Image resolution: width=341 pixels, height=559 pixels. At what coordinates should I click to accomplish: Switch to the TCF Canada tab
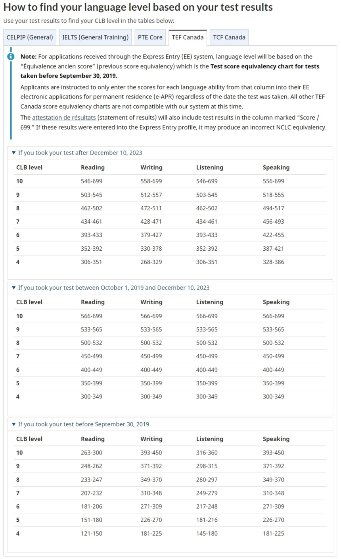pos(229,37)
